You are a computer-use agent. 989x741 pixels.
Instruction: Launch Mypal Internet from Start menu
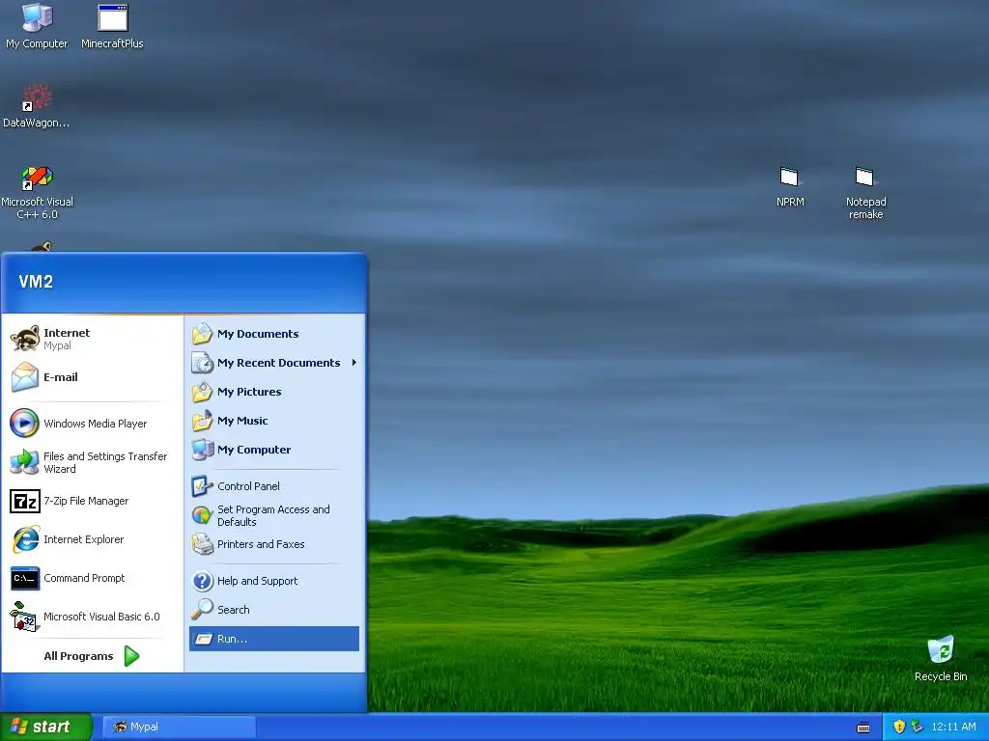92,339
